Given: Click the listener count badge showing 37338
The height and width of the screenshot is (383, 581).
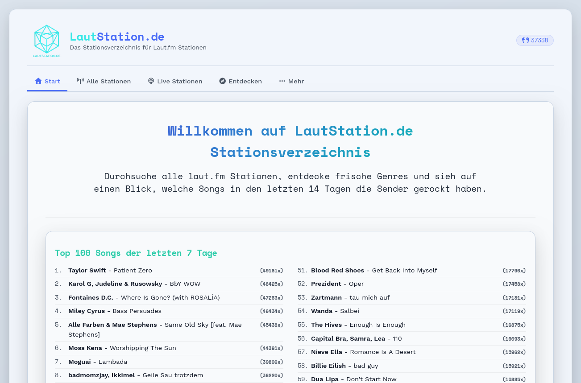Looking at the screenshot, I should (x=535, y=40).
